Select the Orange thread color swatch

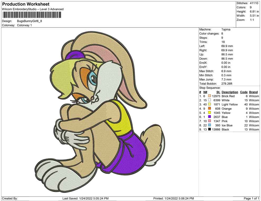(210, 108)
